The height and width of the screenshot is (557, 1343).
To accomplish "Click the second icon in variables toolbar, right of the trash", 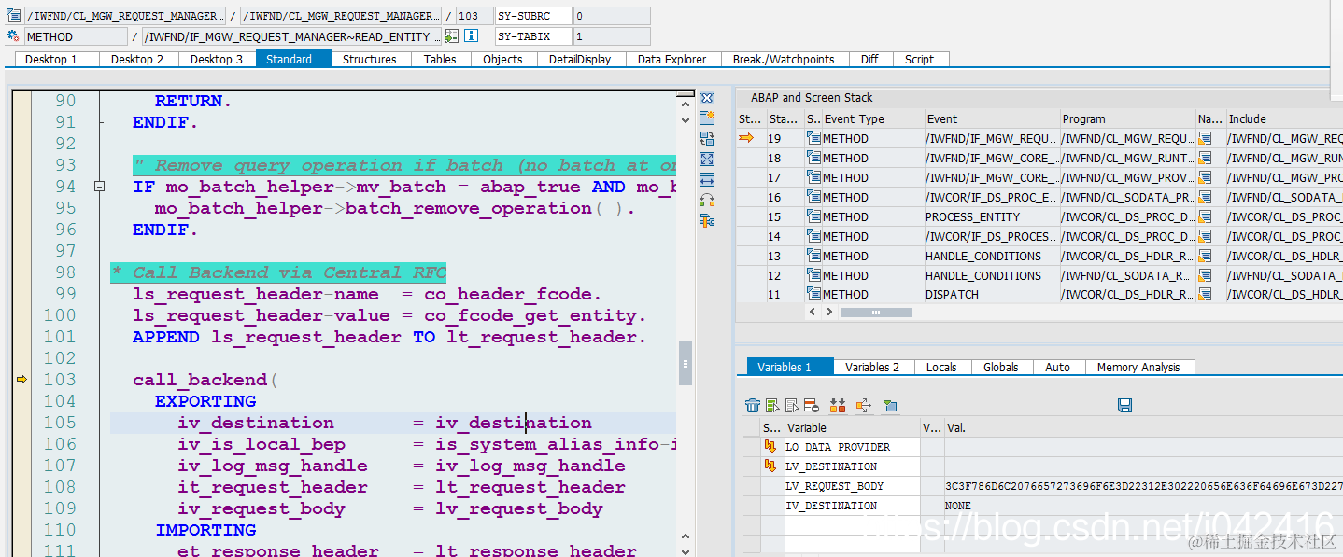I will pyautogui.click(x=772, y=405).
